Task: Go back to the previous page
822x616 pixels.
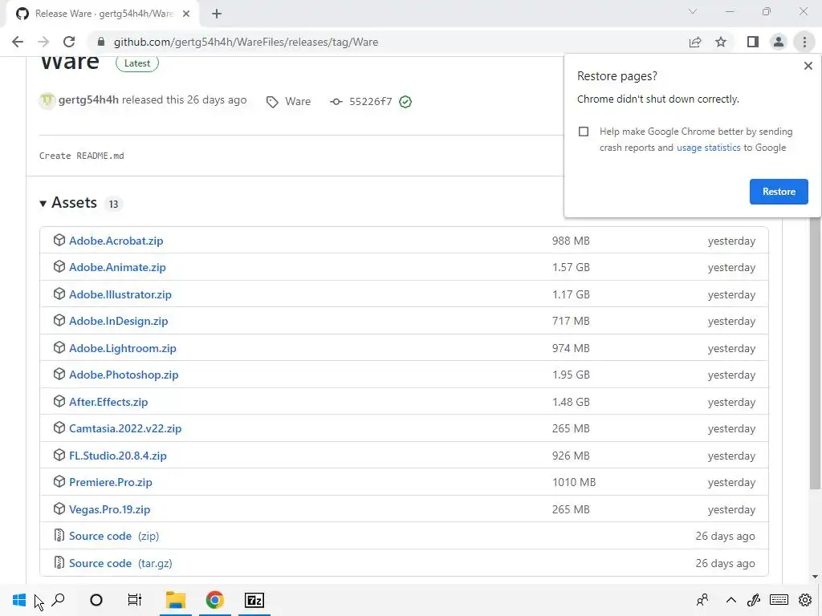Action: coord(18,42)
